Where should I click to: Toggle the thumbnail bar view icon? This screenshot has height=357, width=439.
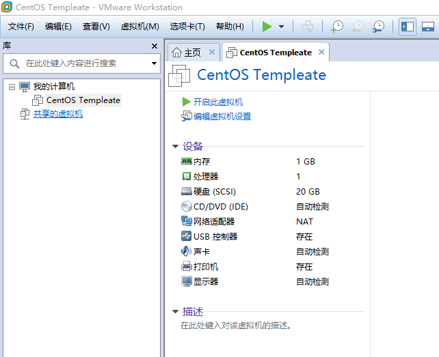428,27
